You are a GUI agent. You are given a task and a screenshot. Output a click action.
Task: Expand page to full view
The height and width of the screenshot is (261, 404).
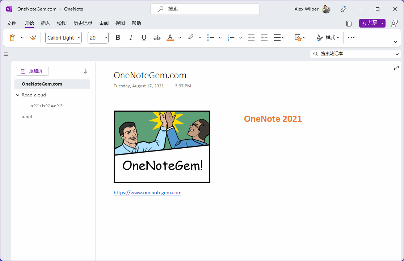pyautogui.click(x=396, y=68)
